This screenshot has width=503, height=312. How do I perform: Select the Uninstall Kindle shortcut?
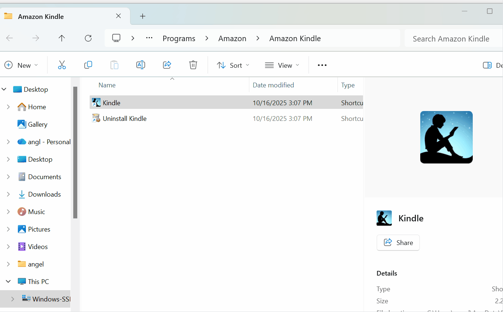(125, 119)
